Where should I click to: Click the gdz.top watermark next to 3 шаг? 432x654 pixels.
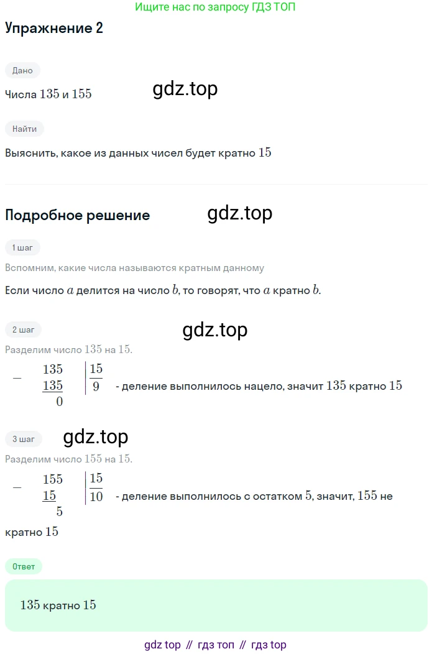[96, 436]
